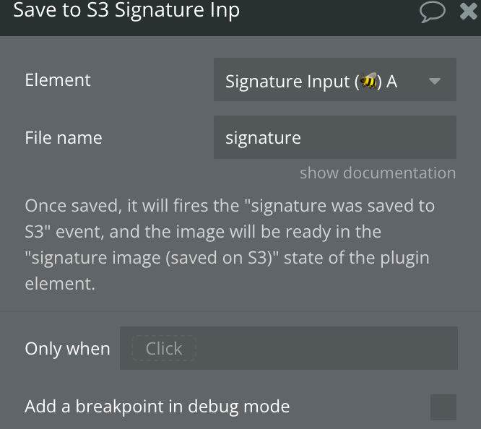The height and width of the screenshot is (429, 481).
Task: Click the divider line above Only when
Action: pyautogui.click(x=240, y=311)
